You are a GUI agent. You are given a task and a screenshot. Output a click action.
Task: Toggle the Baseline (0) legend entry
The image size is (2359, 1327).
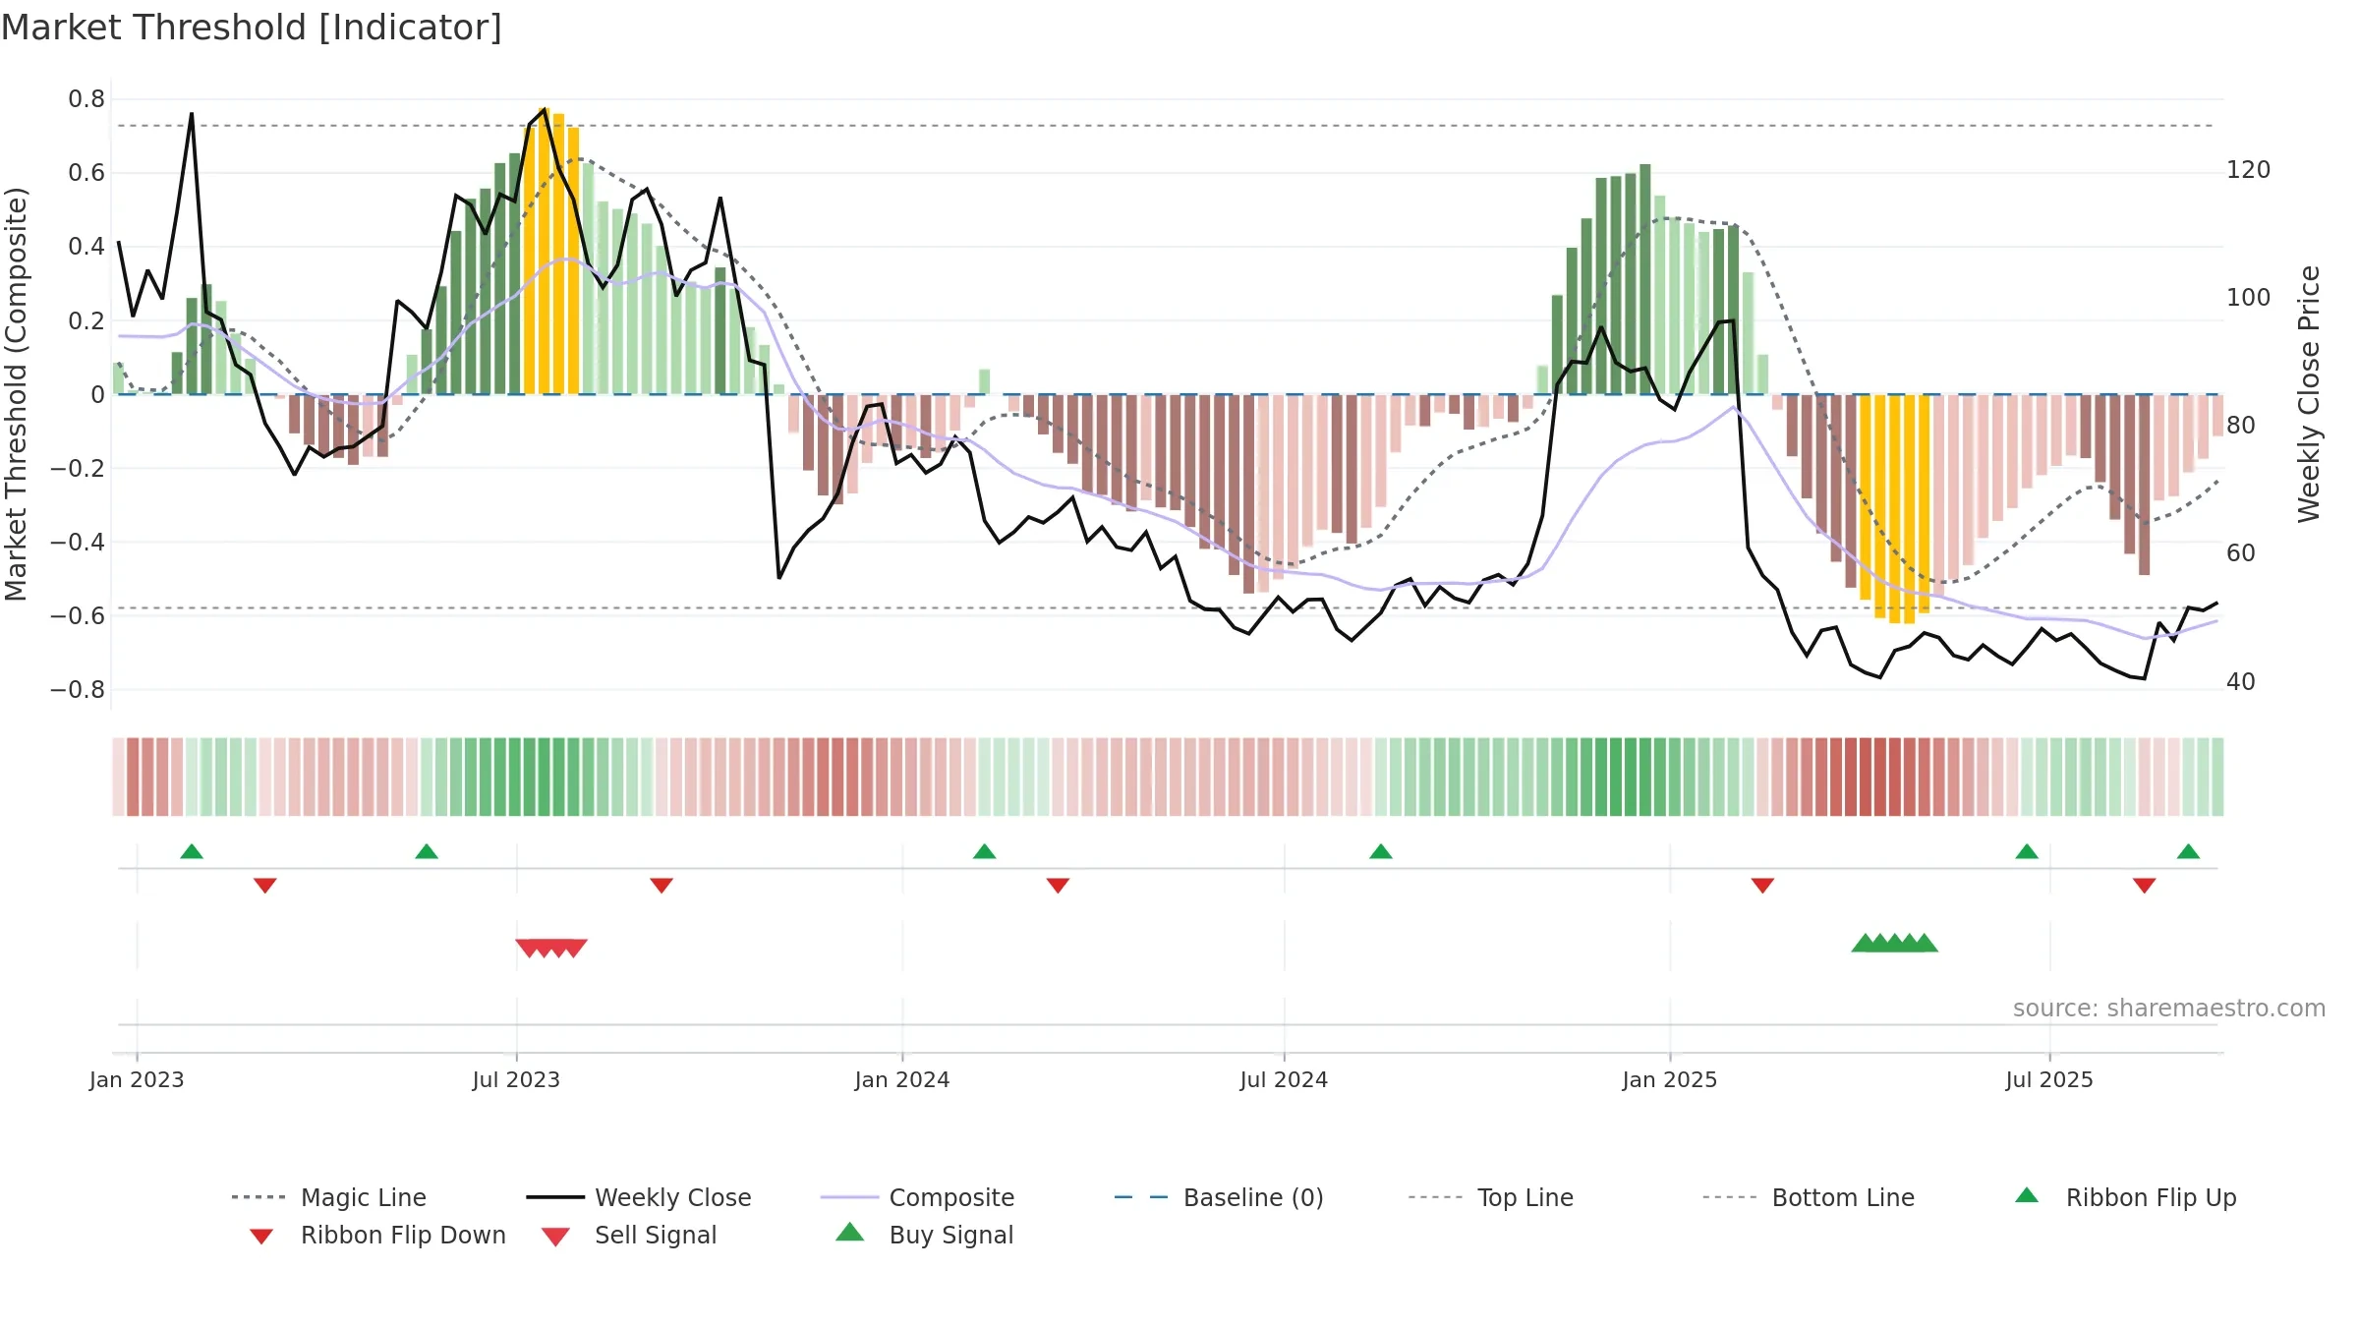point(1219,1197)
